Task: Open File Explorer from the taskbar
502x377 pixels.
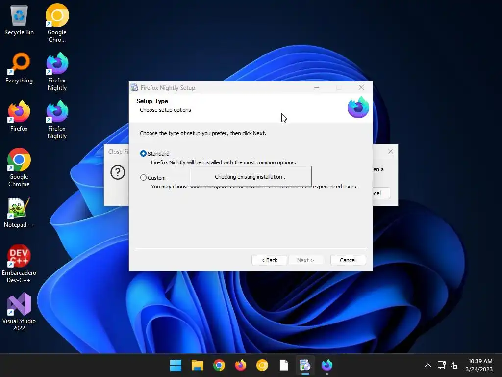Action: pyautogui.click(x=198, y=365)
